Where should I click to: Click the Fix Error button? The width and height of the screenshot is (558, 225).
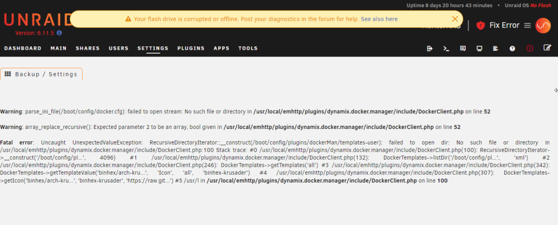[x=504, y=25]
